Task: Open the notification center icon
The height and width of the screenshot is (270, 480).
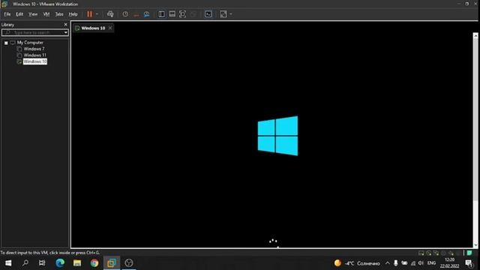Action: (469, 263)
